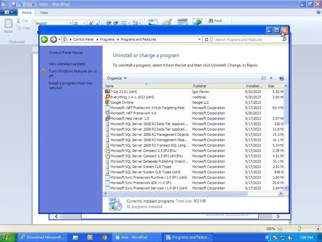The width and height of the screenshot is (322, 242).
Task: Click the search magnifier icon
Action: point(284,39)
